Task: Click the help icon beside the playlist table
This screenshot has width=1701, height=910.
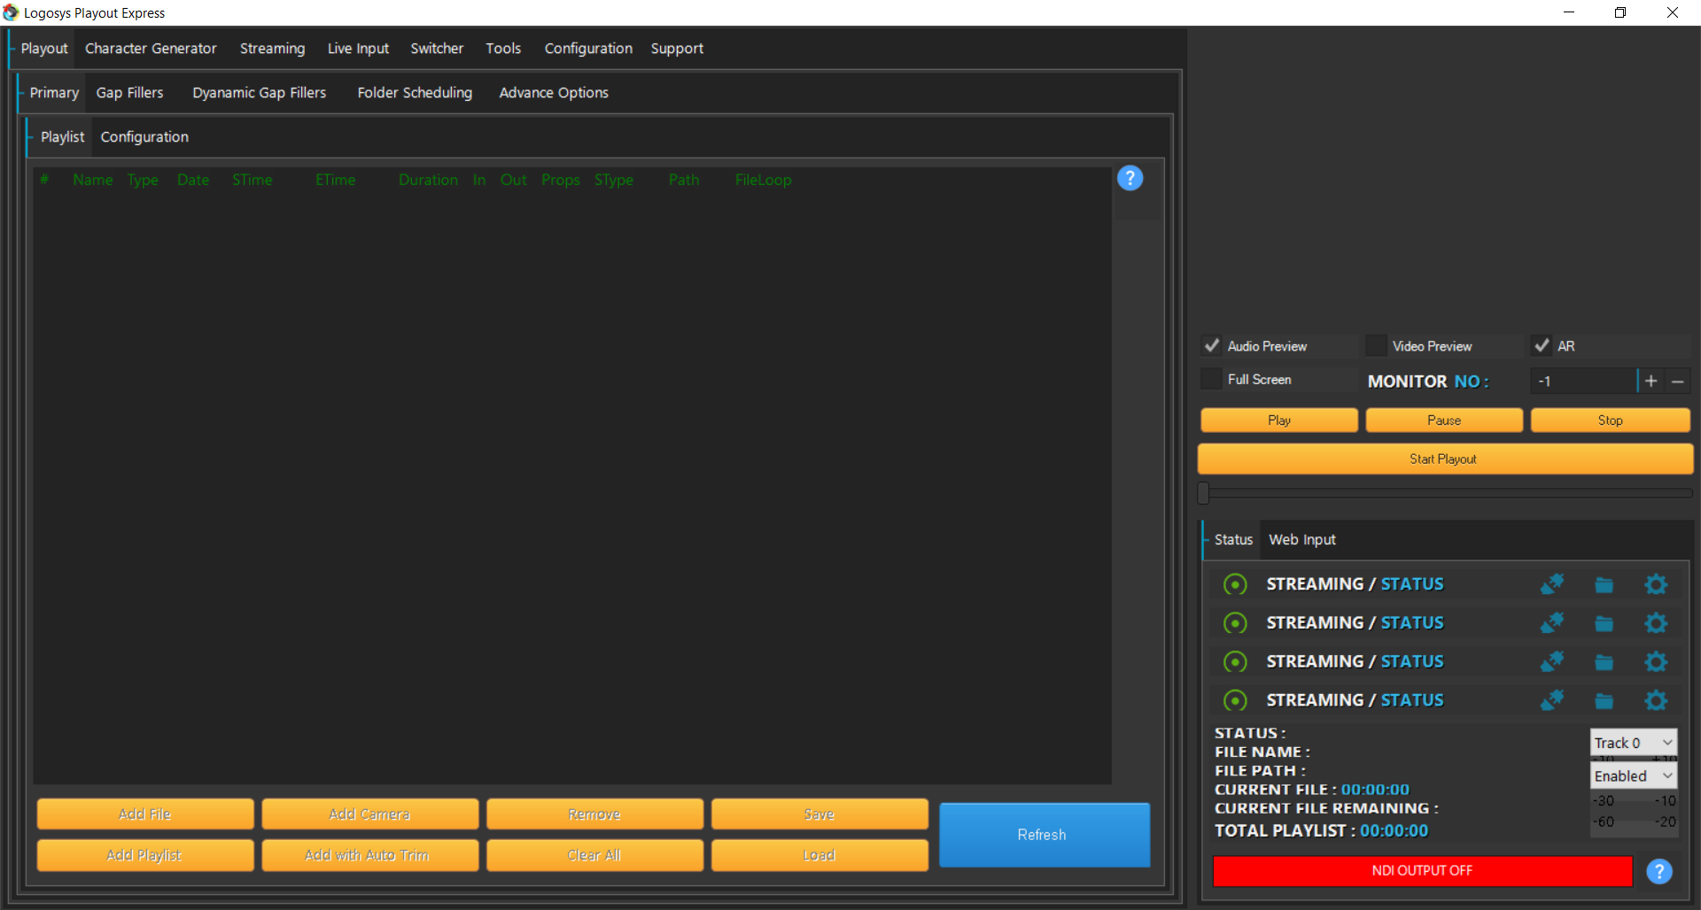Action: point(1130,179)
